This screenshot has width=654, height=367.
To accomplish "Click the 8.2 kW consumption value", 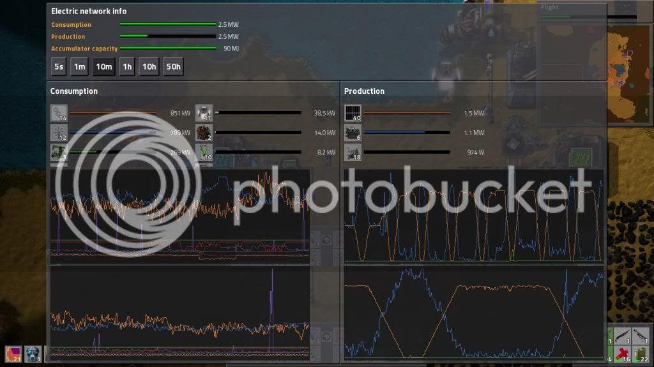I will (326, 152).
